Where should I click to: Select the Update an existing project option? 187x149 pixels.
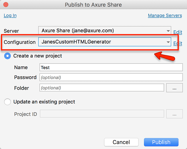[8, 102]
